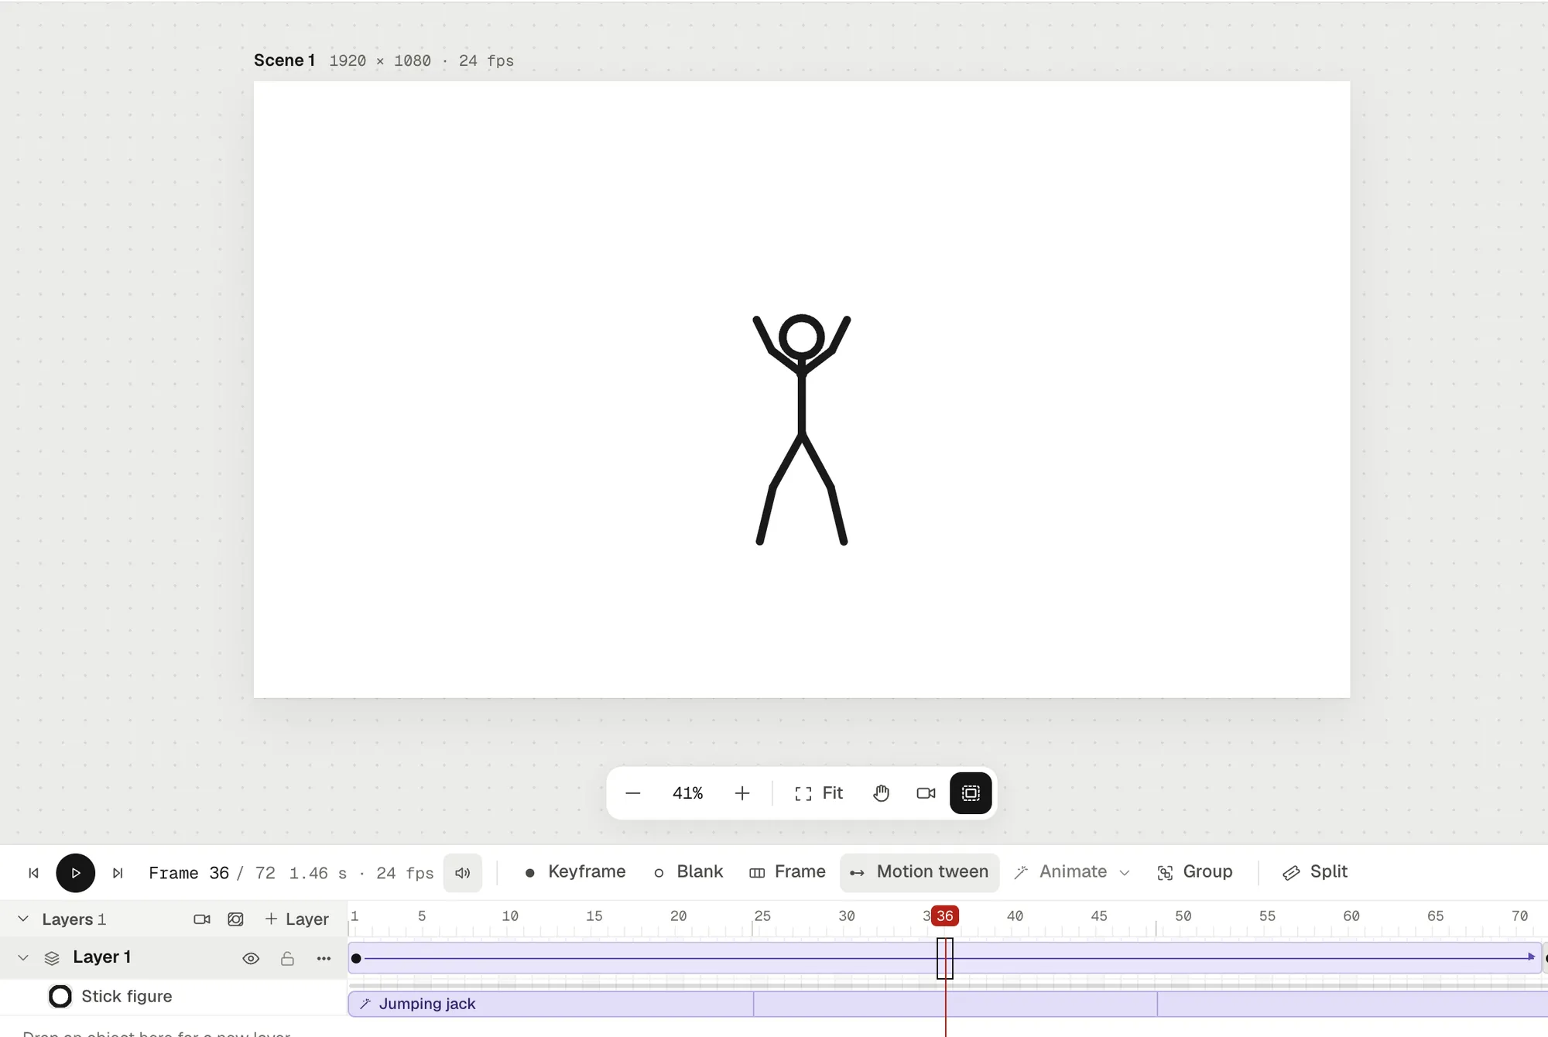
Task: Zoom out with the minus icon
Action: (632, 793)
